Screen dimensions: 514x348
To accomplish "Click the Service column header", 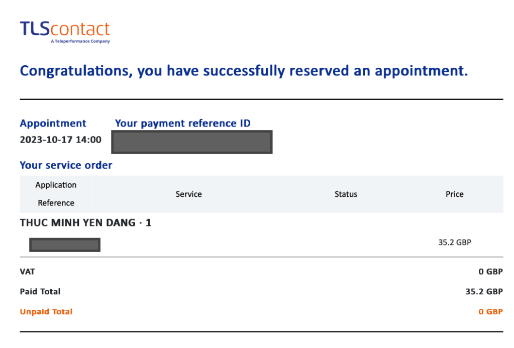I will [x=188, y=194].
